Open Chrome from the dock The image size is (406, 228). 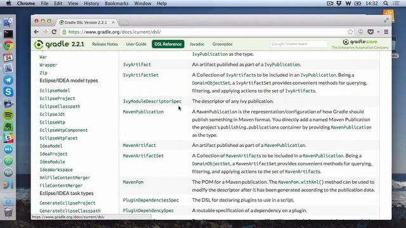coord(8,46)
